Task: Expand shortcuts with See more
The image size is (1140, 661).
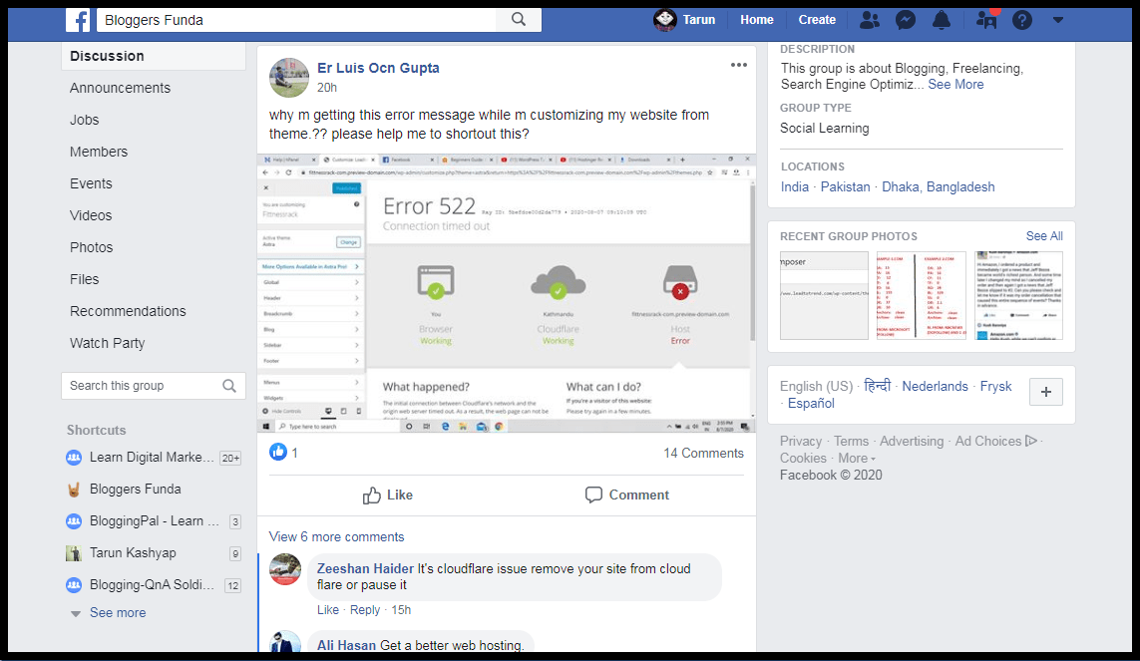Action: coord(117,612)
